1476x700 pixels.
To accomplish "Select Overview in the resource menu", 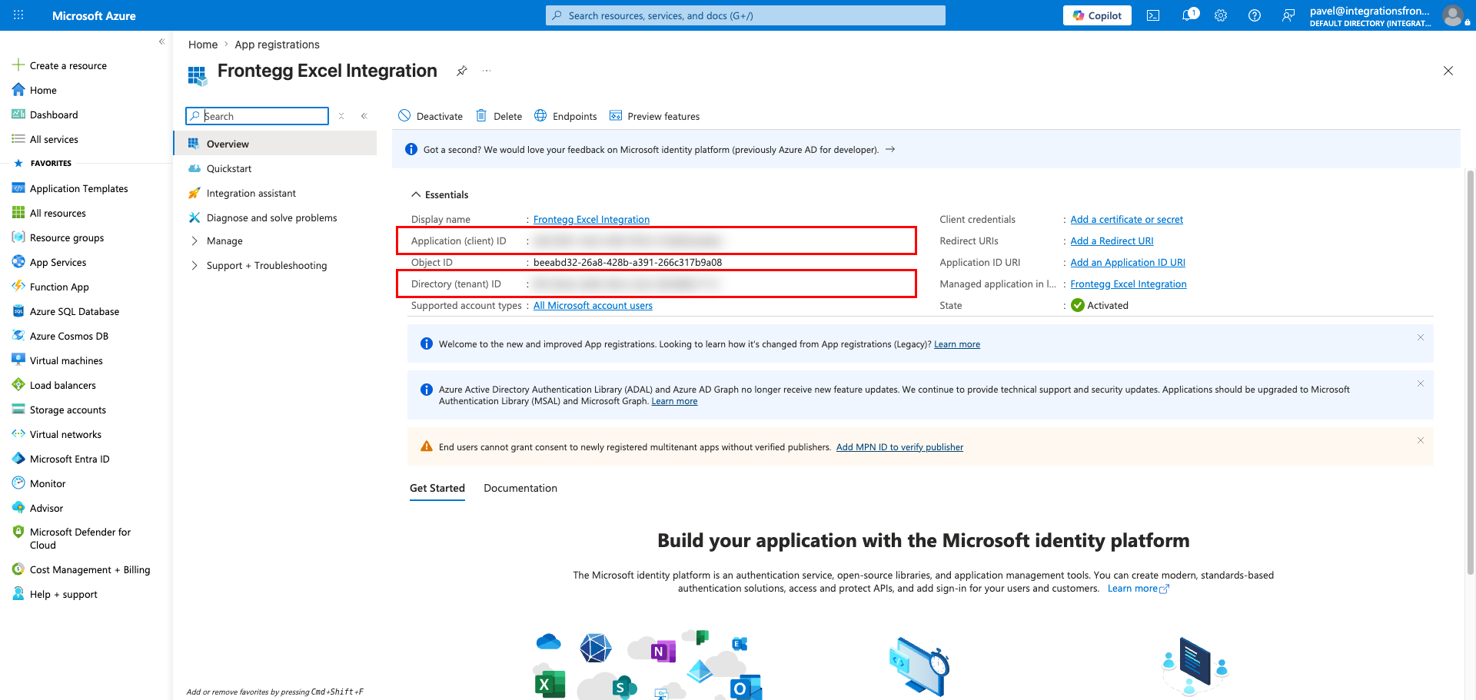I will point(275,144).
